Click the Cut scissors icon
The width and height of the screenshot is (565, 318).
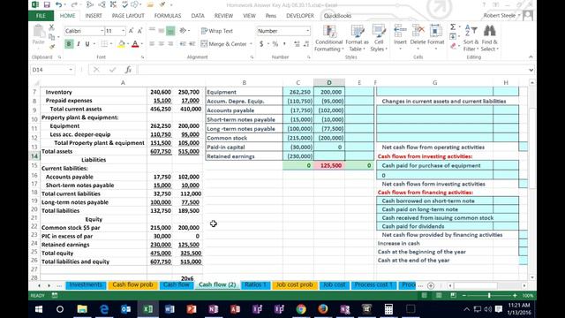click(51, 27)
